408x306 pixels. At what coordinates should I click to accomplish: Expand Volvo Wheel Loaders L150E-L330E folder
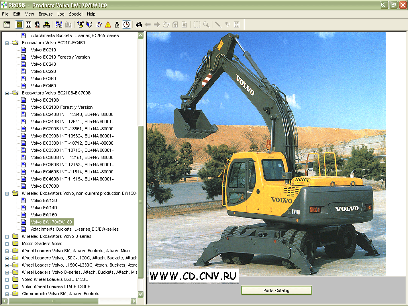tap(7, 287)
